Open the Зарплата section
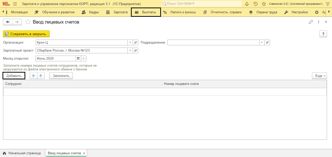Image resolution: width=332 pixels, height=157 pixels. (x=117, y=12)
